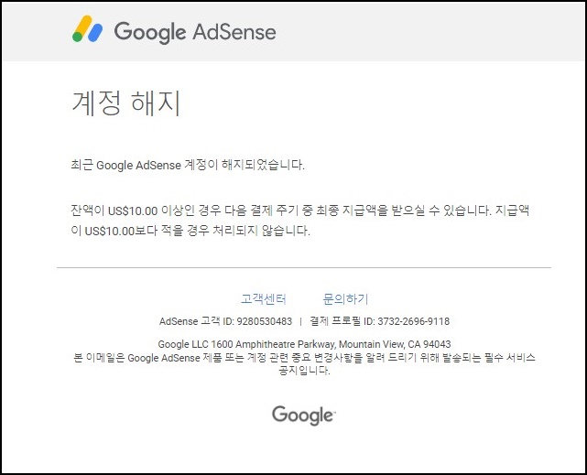The width and height of the screenshot is (587, 475).
Task: Open the 문의하기 link
Action: pyautogui.click(x=345, y=299)
